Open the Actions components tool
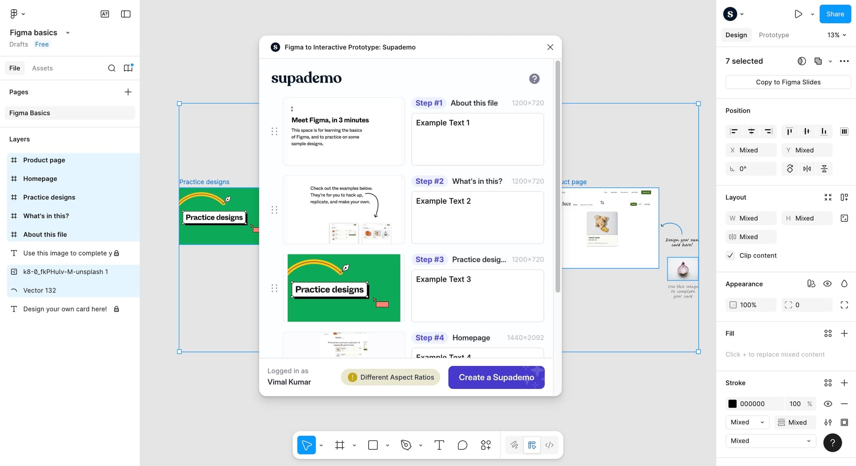 click(486, 445)
